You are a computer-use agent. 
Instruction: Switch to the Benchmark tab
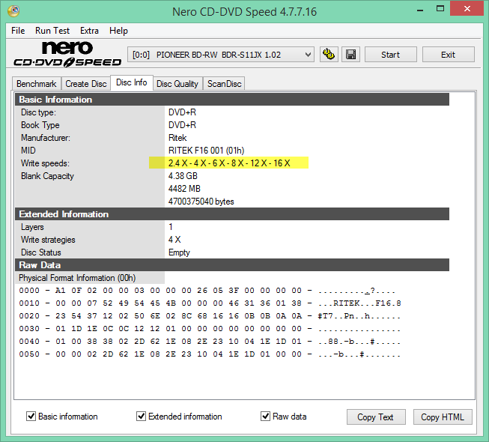(37, 84)
